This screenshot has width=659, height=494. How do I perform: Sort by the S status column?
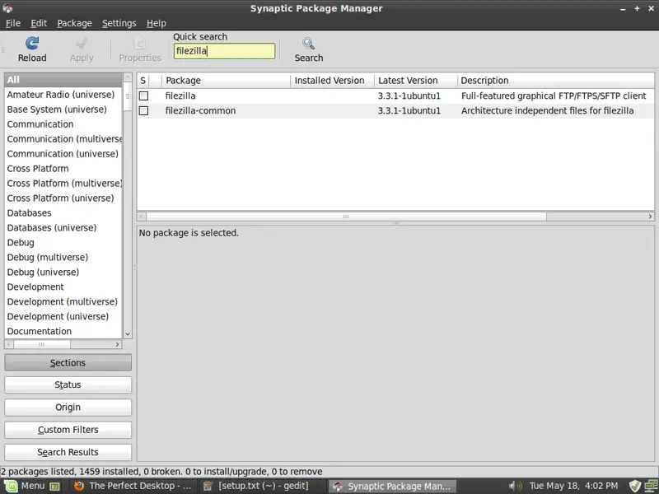(143, 80)
